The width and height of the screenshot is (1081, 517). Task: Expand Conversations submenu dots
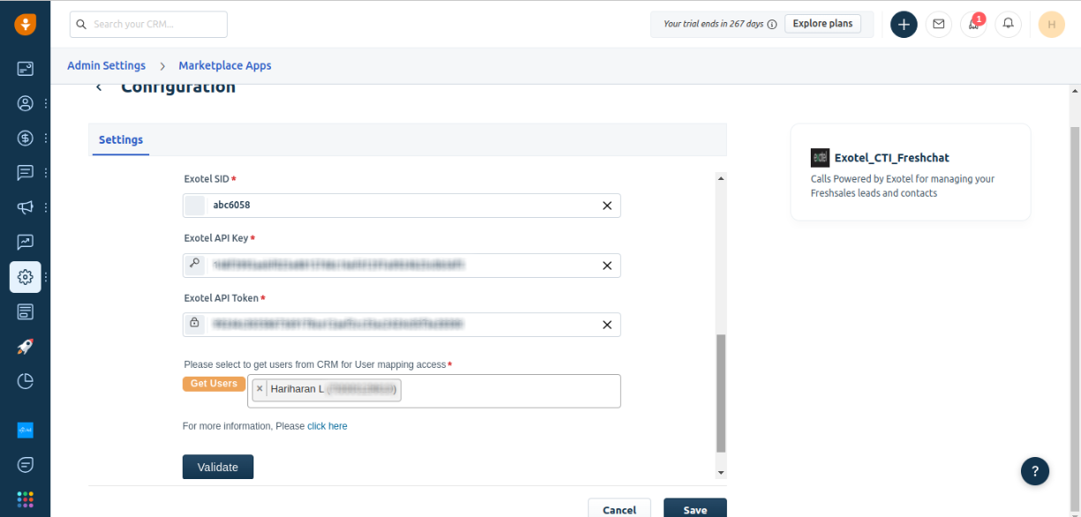point(46,172)
